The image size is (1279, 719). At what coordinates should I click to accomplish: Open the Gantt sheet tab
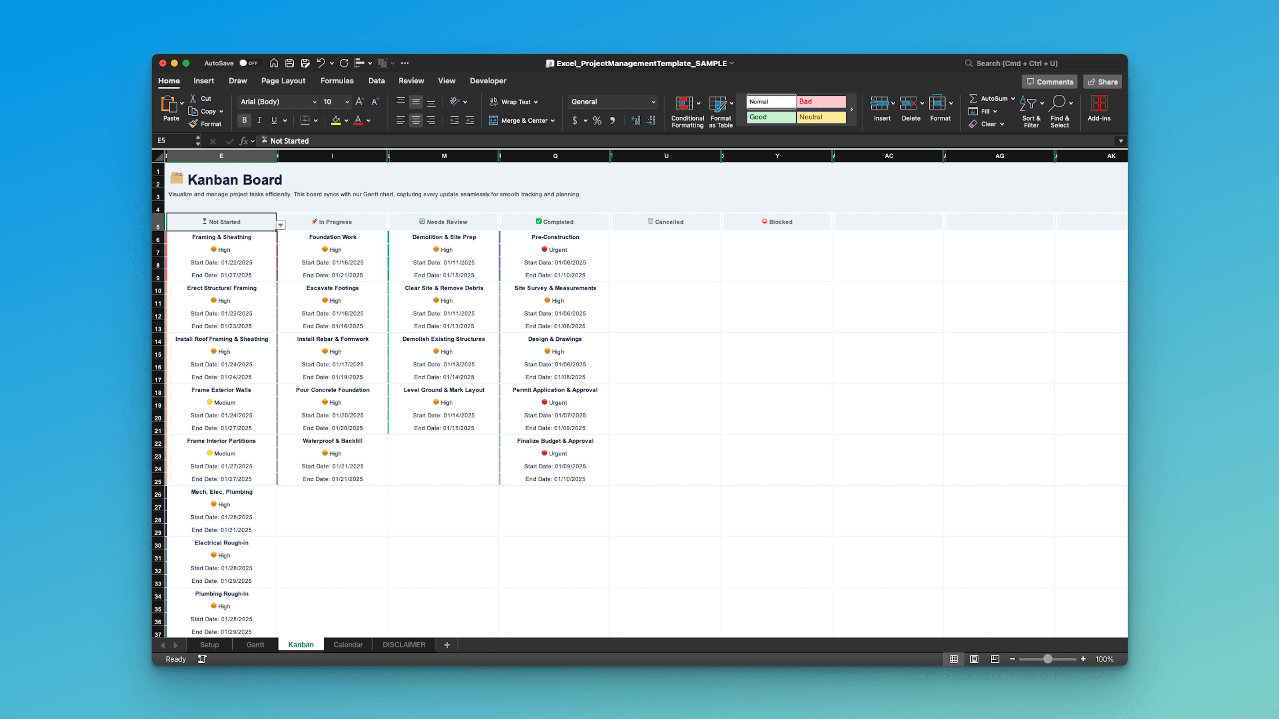point(255,644)
